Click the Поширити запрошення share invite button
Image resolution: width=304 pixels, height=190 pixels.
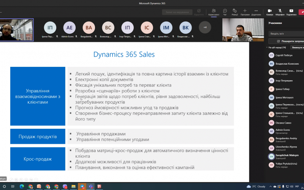287,41
